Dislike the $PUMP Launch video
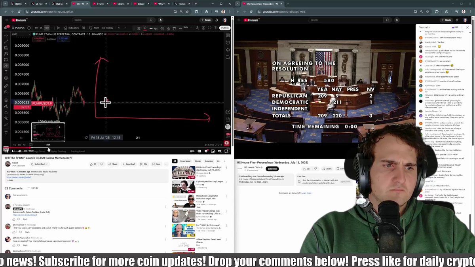This screenshot has width=475, height=267. (101, 164)
